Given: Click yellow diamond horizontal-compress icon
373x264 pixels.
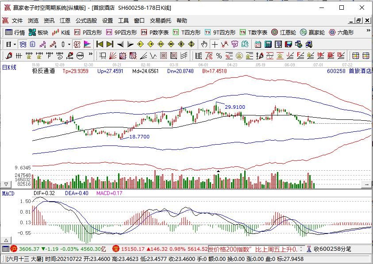Looking at the screenshot, I should 171,44.
